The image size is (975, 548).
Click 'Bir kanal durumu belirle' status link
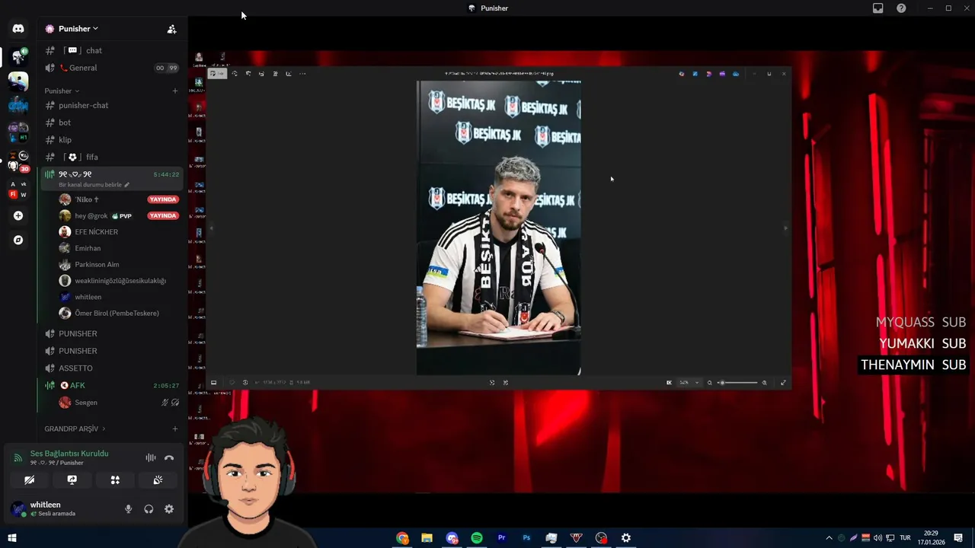point(94,185)
